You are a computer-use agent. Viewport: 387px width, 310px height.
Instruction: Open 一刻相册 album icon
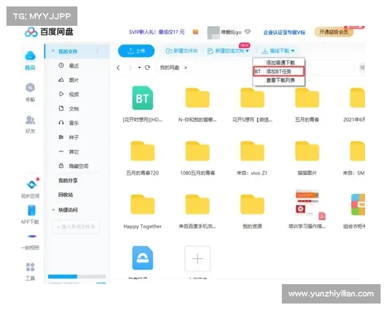coord(32,236)
